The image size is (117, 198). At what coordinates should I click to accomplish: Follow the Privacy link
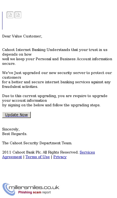click(60, 157)
